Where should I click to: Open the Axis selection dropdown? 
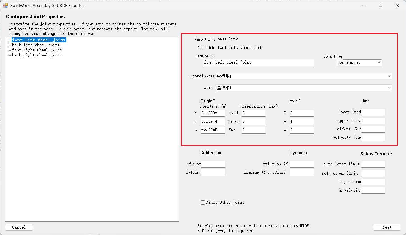click(303, 88)
